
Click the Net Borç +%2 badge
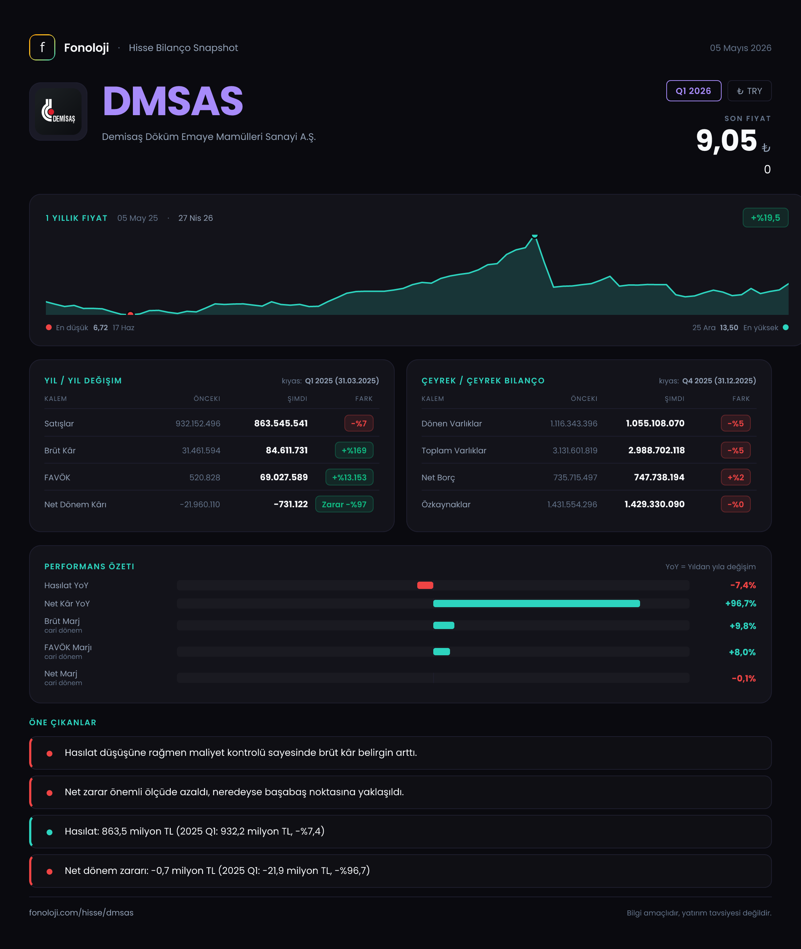click(735, 477)
